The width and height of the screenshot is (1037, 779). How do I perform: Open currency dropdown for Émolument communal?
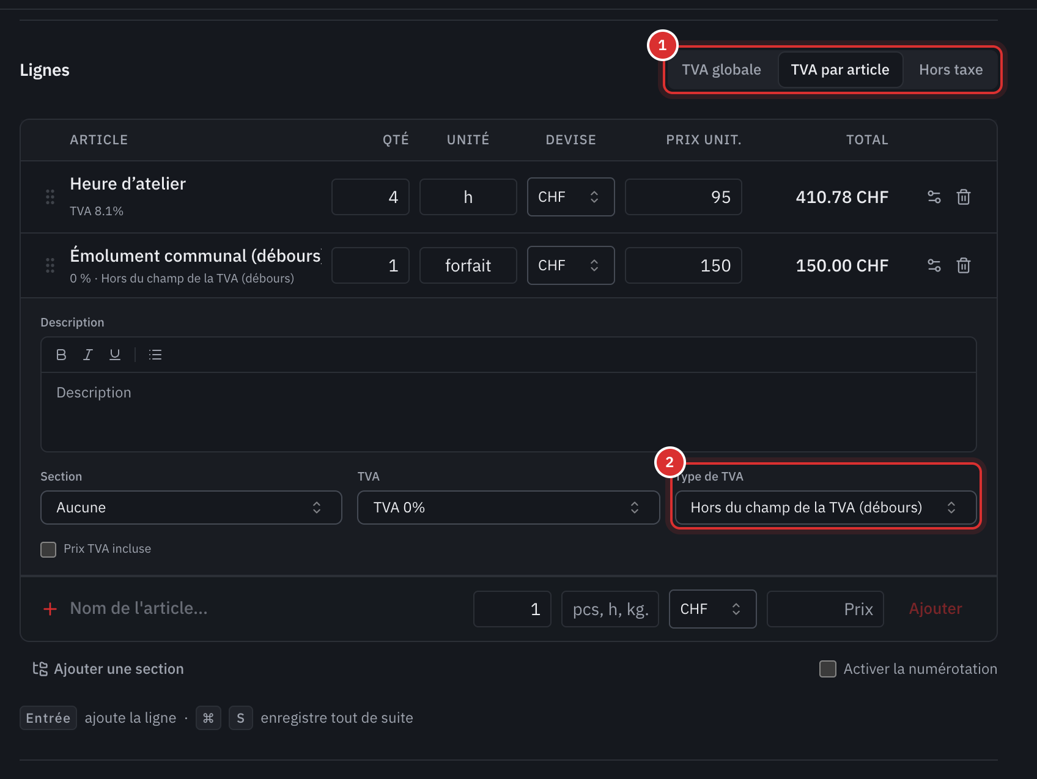(571, 265)
